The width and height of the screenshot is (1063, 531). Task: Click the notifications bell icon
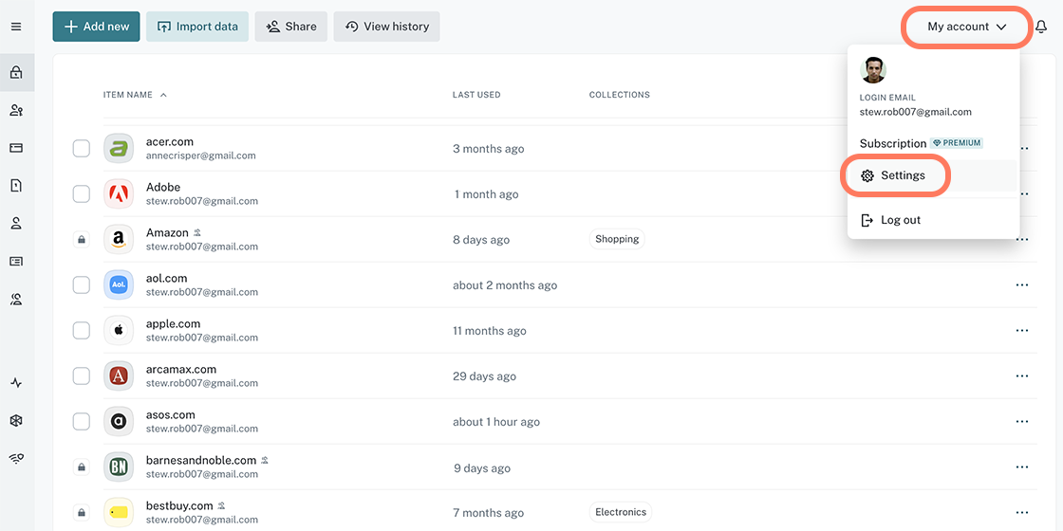pos(1041,27)
